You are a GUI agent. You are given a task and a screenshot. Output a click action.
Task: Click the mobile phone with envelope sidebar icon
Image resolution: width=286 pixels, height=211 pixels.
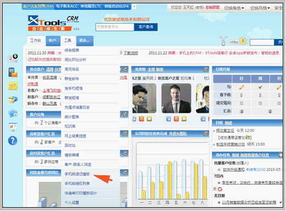pyautogui.click(x=13, y=72)
